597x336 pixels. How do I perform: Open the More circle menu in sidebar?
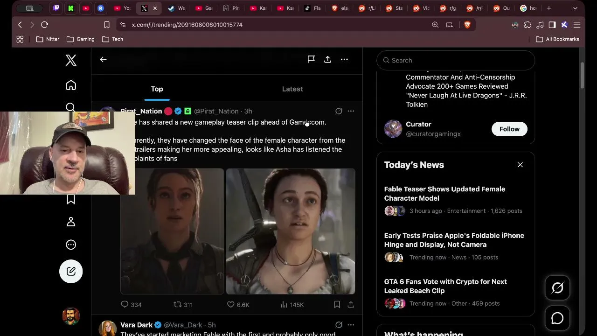[71, 245]
